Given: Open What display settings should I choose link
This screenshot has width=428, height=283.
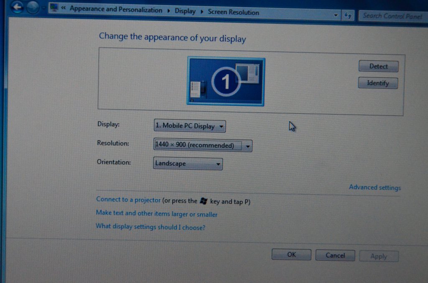Looking at the screenshot, I should pos(150,227).
